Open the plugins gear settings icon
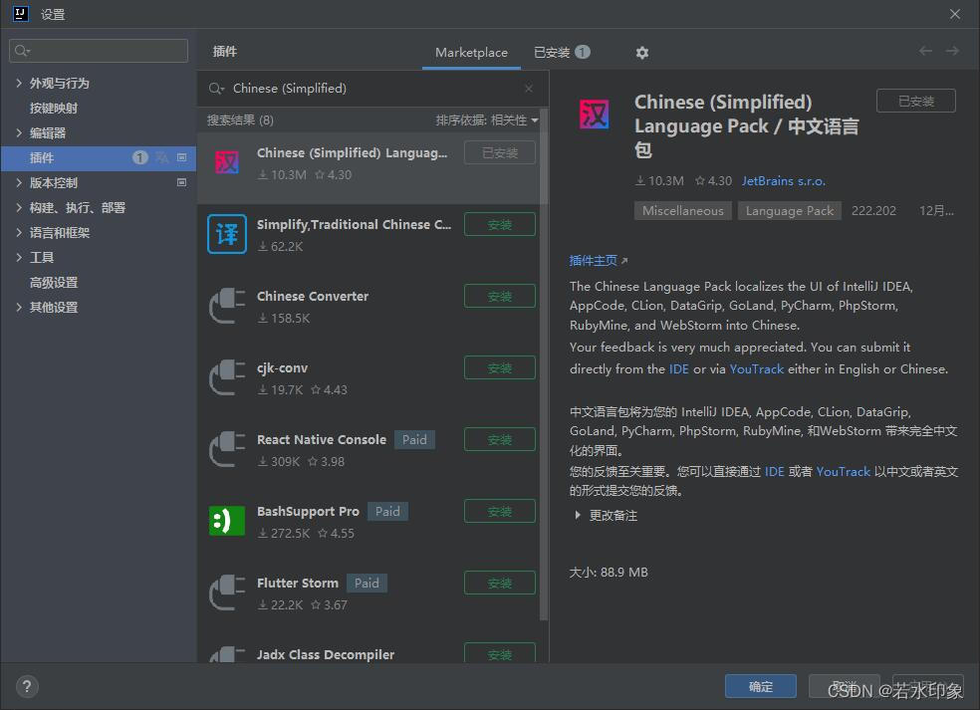Image resolution: width=980 pixels, height=710 pixels. pos(641,53)
